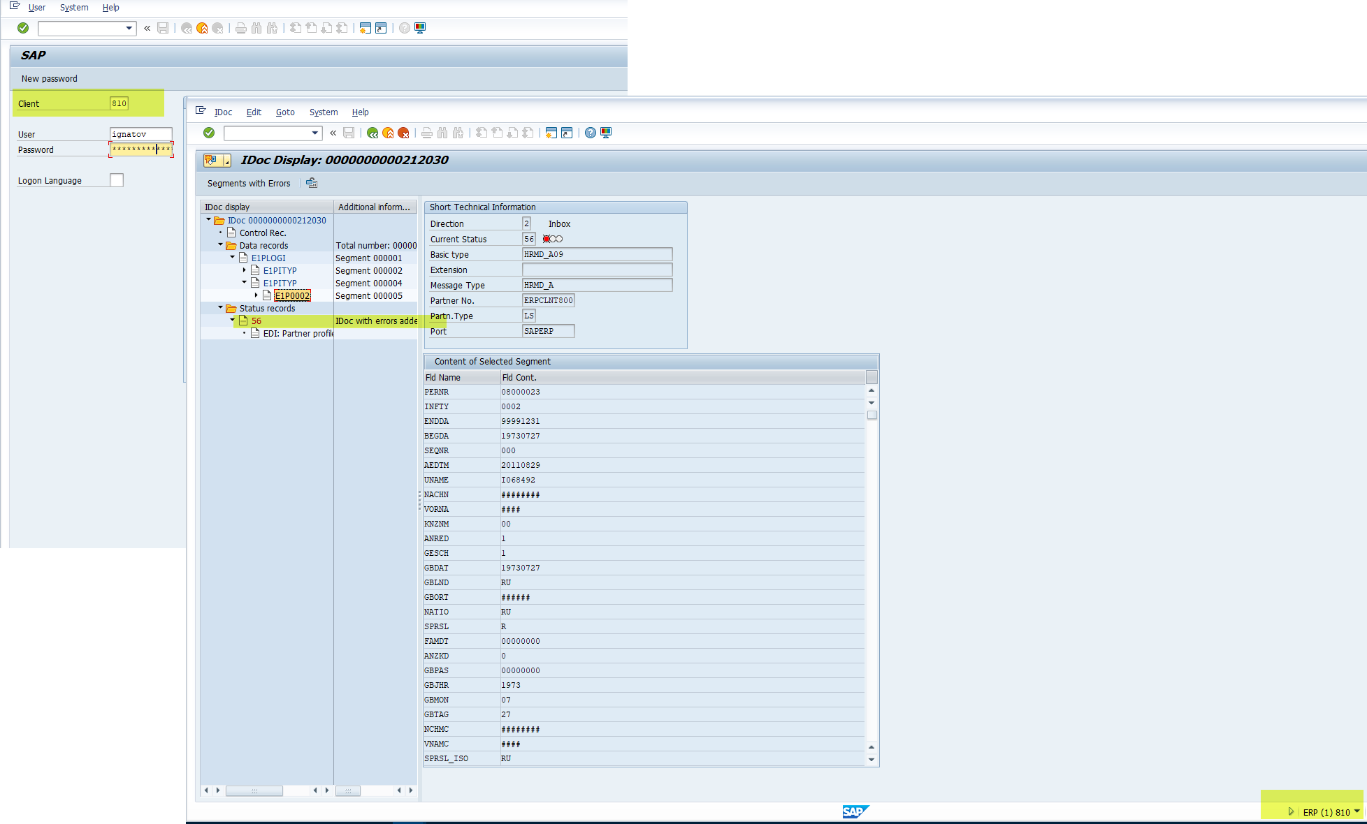Open System menu in IDoc Display window
This screenshot has width=1367, height=824.
324,112
